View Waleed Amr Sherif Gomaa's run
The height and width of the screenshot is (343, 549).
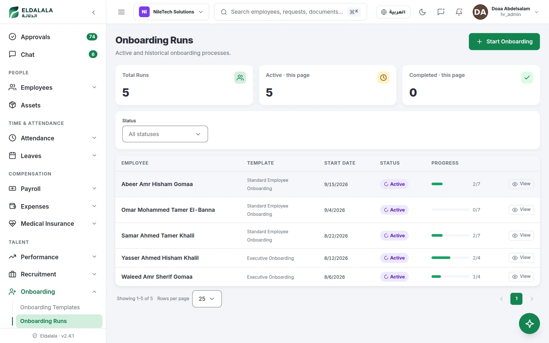point(521,276)
